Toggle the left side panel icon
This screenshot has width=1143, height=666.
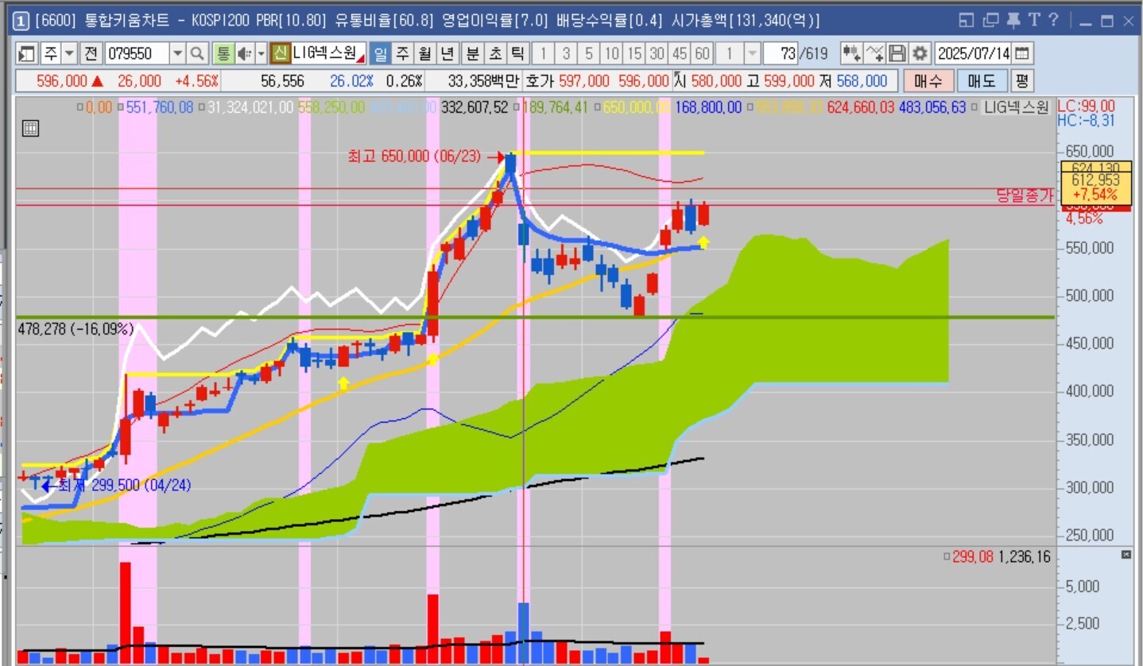point(28,54)
